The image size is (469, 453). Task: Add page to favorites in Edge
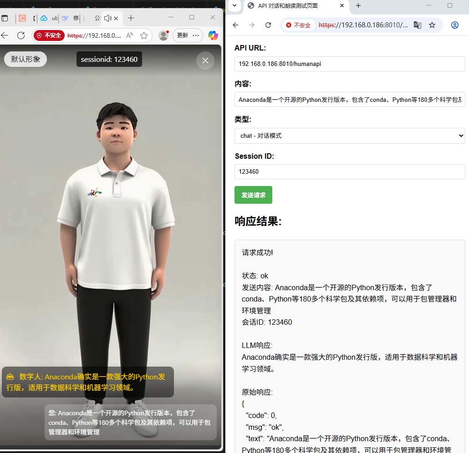[x=144, y=35]
